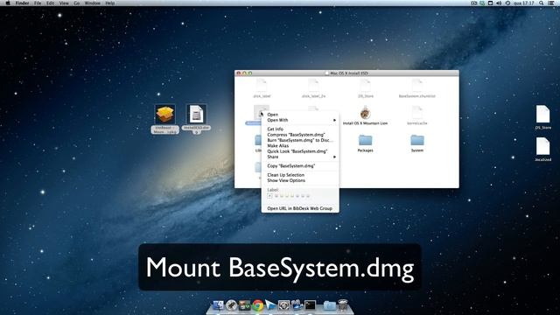Image resolution: width=560 pixels, height=315 pixels.
Task: Open the Help menu
Action: click(x=110, y=3)
